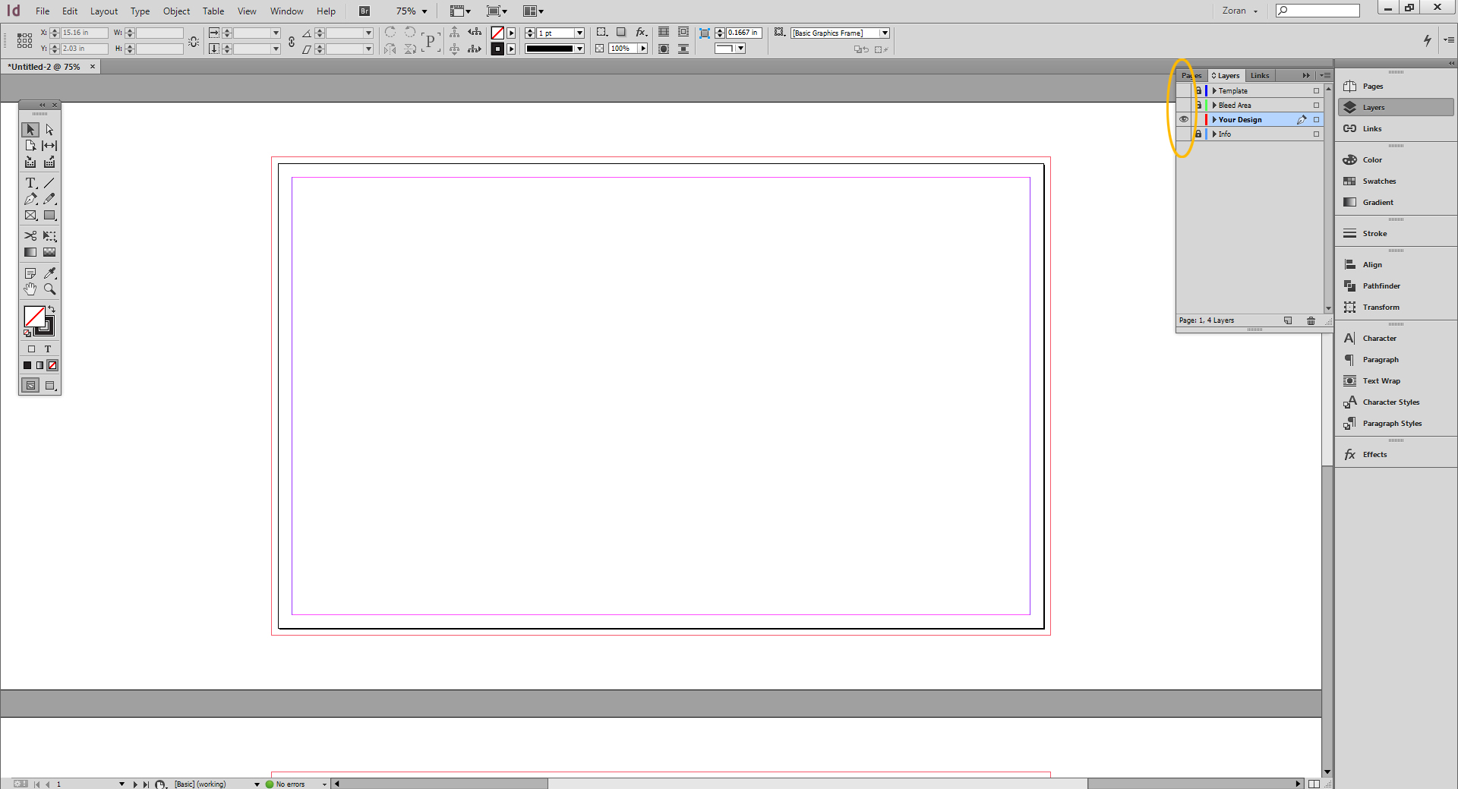Viewport: 1458px width, 789px height.
Task: Choose the Zoom tool
Action: pyautogui.click(x=50, y=289)
